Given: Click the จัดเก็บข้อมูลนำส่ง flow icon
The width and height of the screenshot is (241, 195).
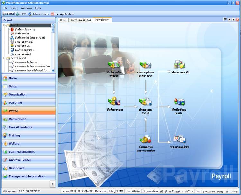Looking at the screenshot, I should point(179,102).
